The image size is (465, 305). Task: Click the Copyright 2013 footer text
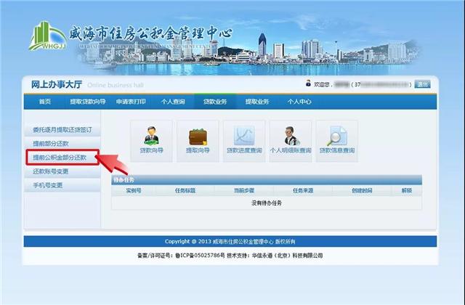(230, 242)
